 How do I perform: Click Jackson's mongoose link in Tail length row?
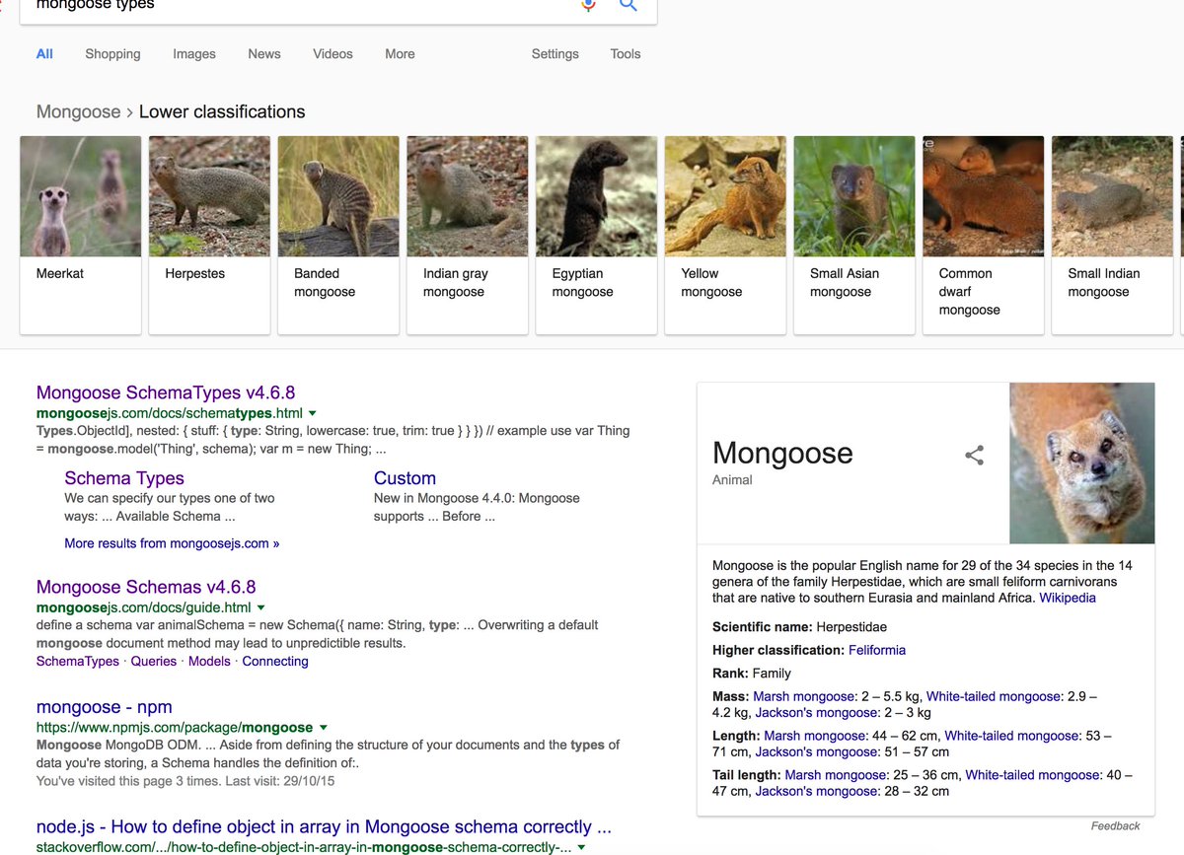(x=816, y=791)
